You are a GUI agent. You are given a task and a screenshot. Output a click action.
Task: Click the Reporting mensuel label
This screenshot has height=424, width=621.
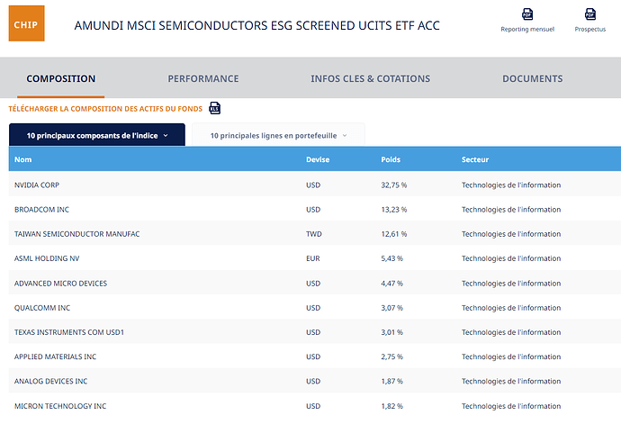tap(527, 29)
